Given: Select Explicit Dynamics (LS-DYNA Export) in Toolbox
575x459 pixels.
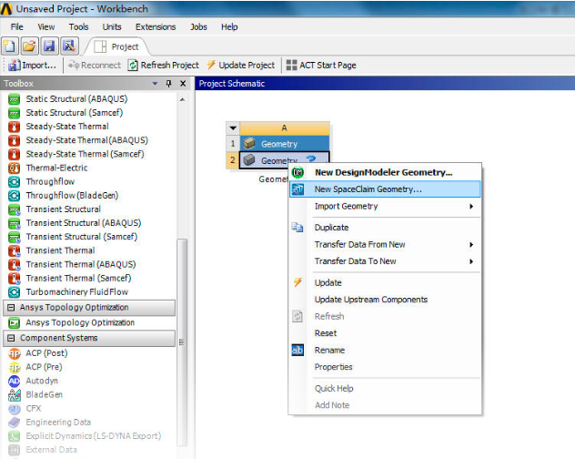Looking at the screenshot, I should point(93,436).
